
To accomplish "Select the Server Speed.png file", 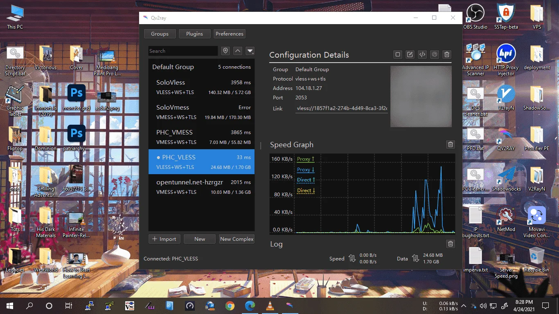I will (506, 266).
